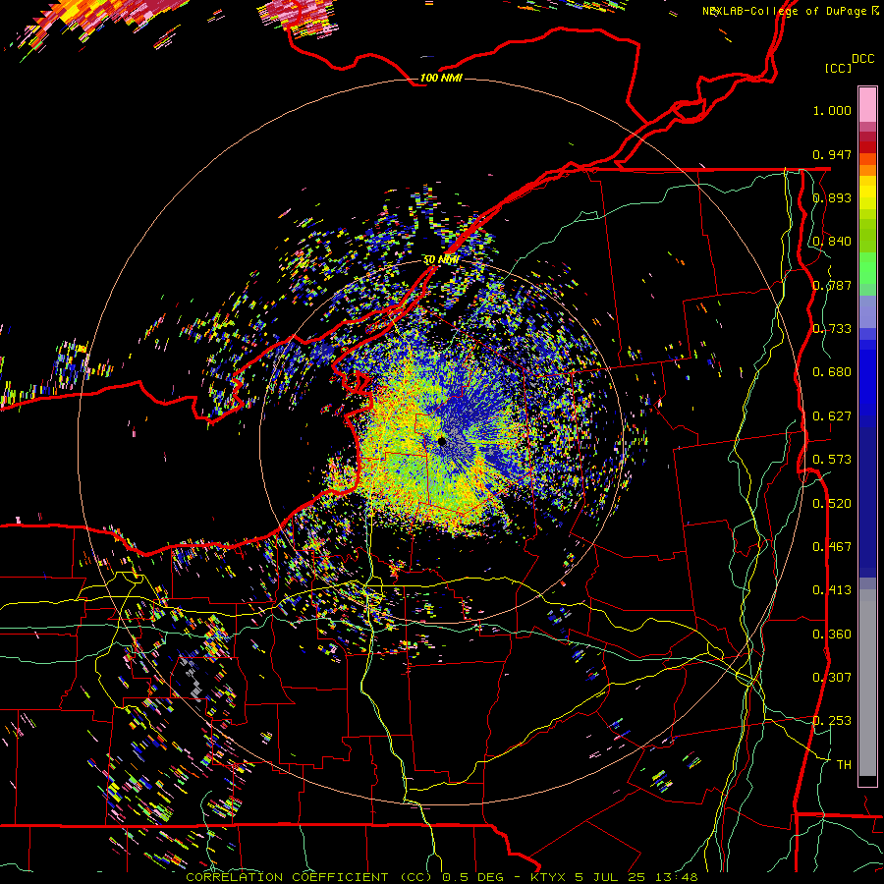Pick the light pink segment of color bar
Screen dimensions: 884x884
867,104
